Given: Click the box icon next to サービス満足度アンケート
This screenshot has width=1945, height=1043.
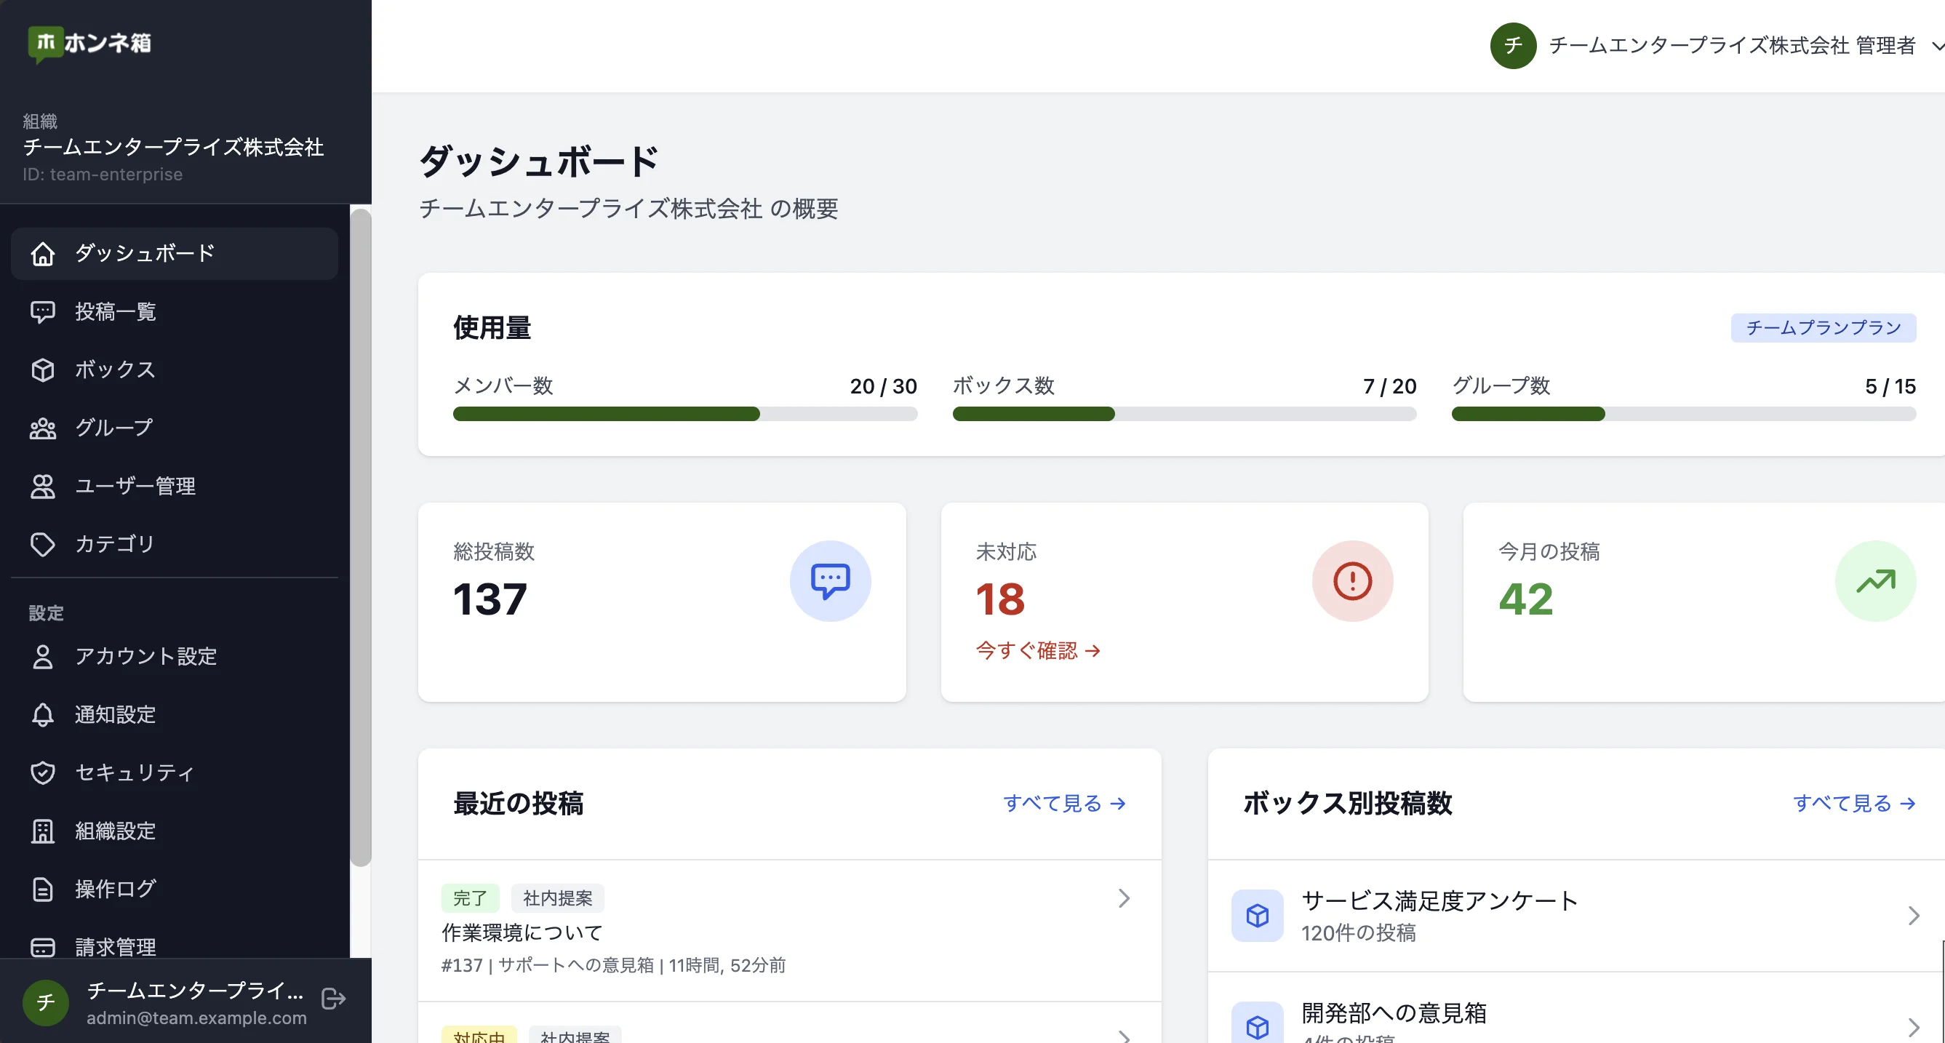Looking at the screenshot, I should pos(1257,916).
